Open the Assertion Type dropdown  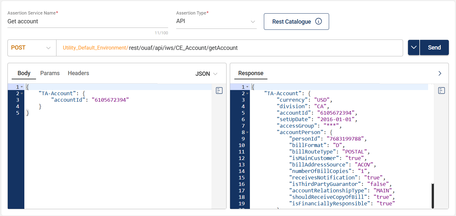click(253, 22)
